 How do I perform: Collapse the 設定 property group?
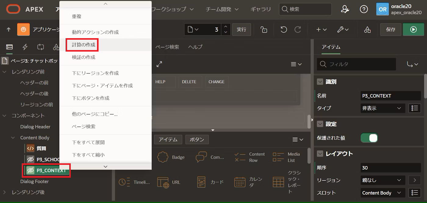coord(320,124)
